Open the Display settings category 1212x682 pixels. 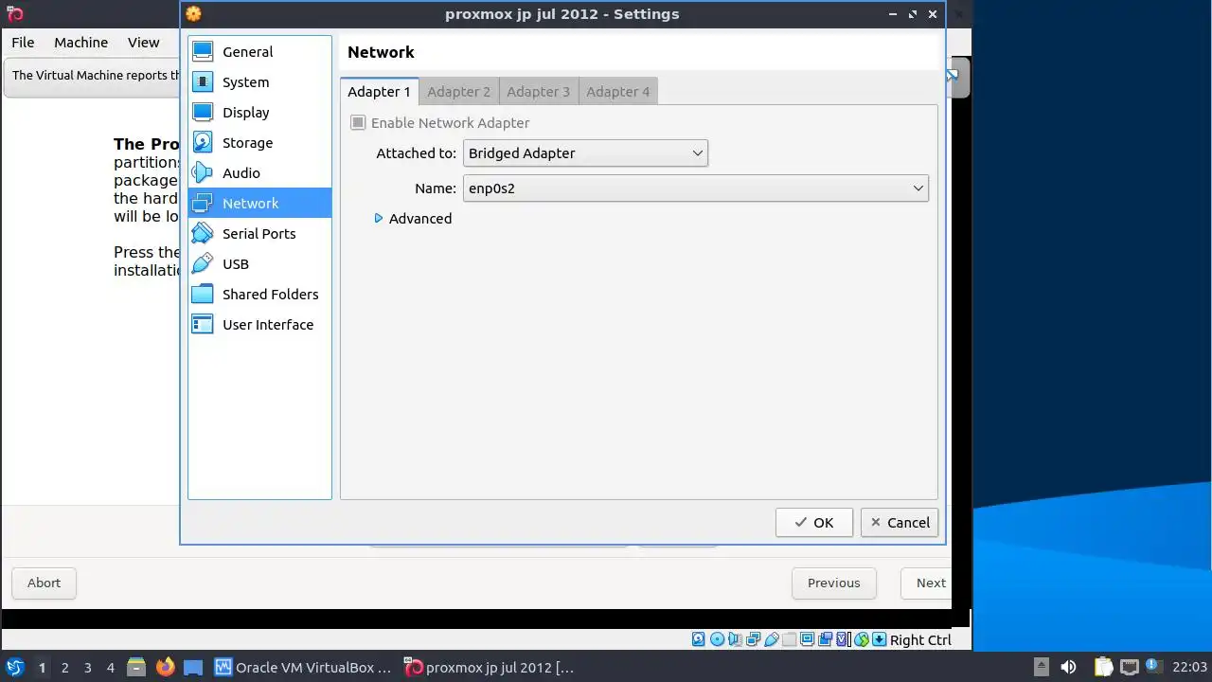tap(259, 113)
